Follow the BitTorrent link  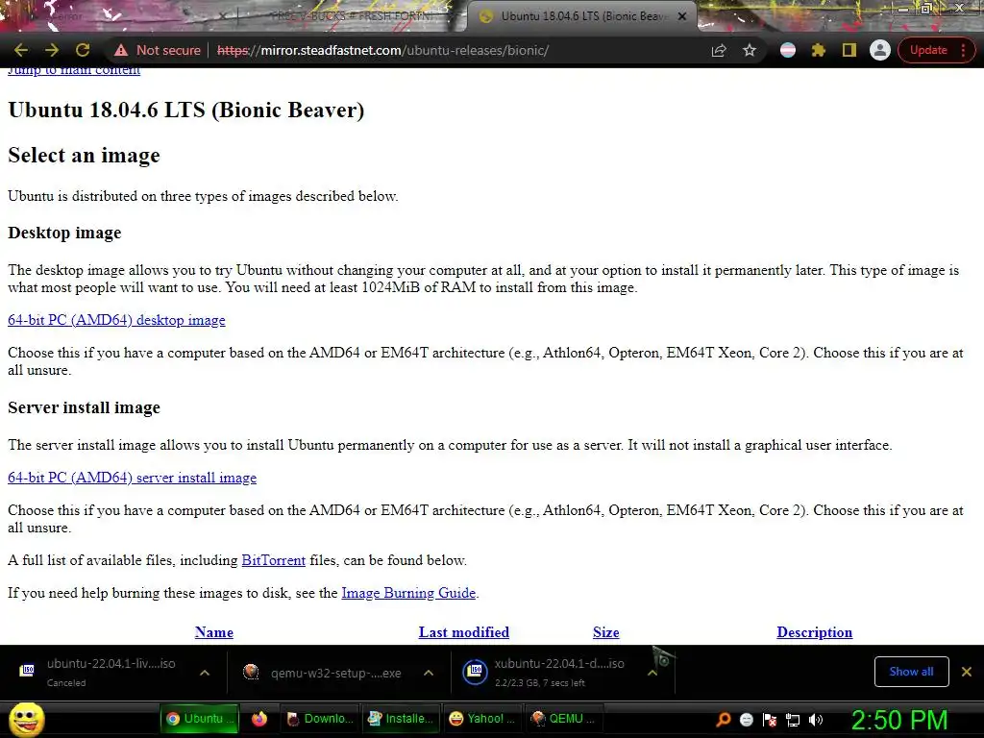(x=274, y=560)
